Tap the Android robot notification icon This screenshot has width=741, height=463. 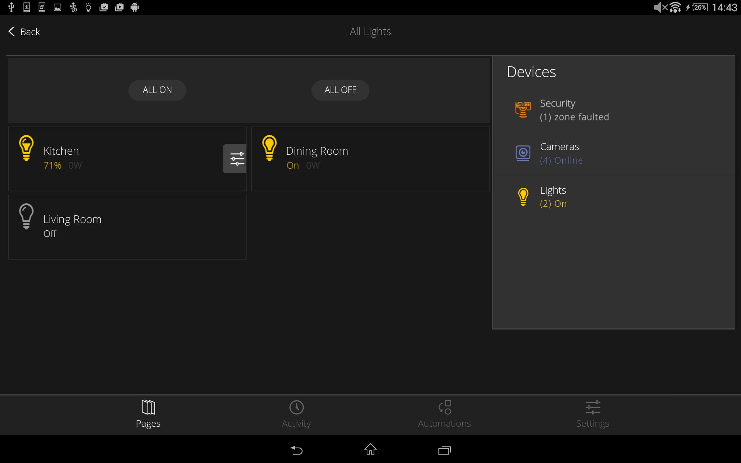pyautogui.click(x=135, y=7)
